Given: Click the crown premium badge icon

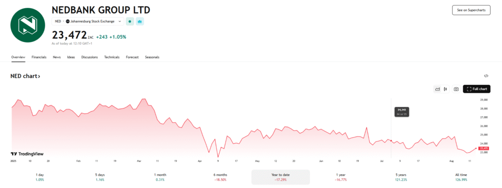Looking at the screenshot, I should coord(140,21).
